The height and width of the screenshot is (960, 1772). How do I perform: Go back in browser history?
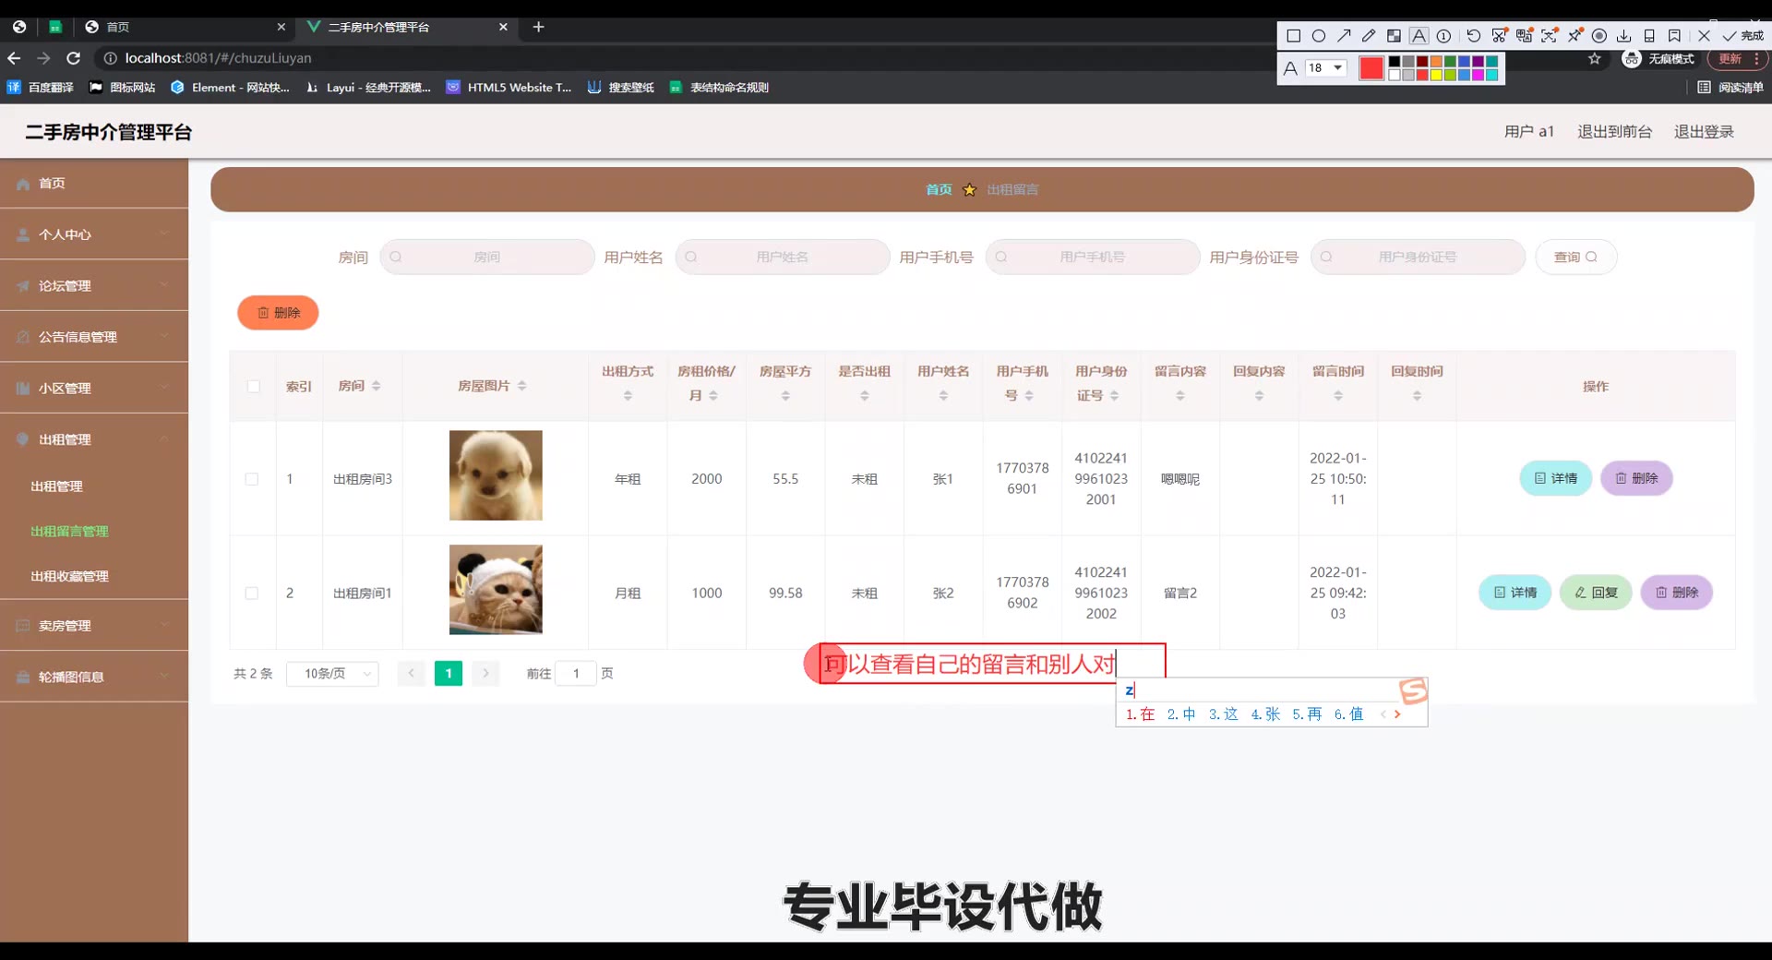click(14, 58)
